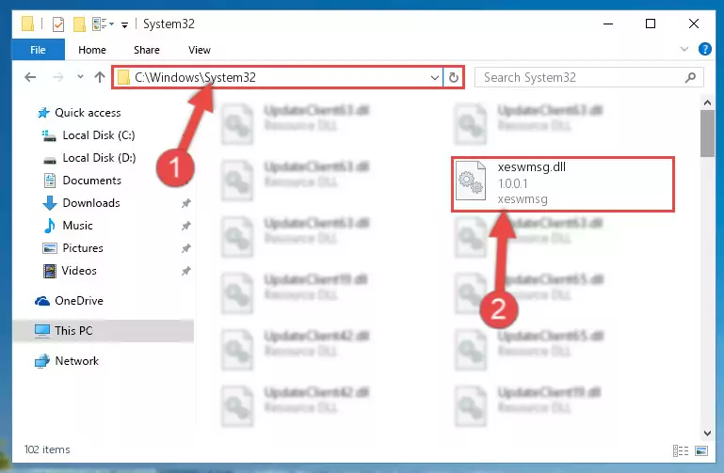Click the OneDrive cloud icon
Image resolution: width=724 pixels, height=473 pixels.
click(42, 302)
